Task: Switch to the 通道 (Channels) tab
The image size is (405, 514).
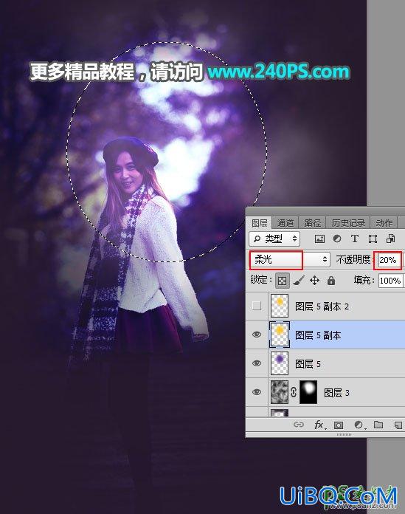Action: tap(285, 223)
